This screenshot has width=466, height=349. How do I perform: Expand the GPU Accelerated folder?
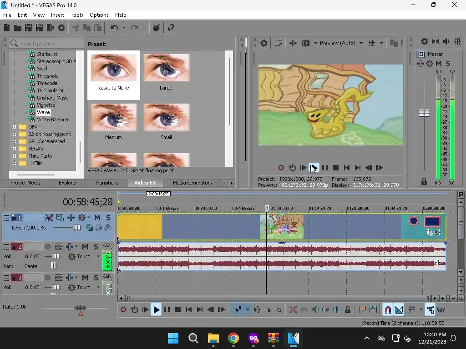click(x=14, y=141)
